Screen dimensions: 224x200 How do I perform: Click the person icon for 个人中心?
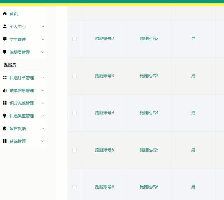click(5, 26)
